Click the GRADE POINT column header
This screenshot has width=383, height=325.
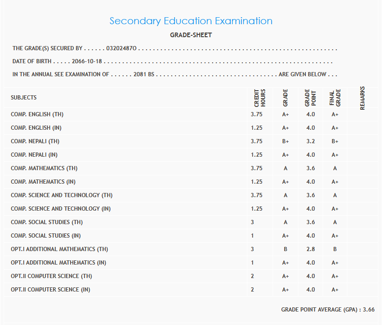[310, 98]
